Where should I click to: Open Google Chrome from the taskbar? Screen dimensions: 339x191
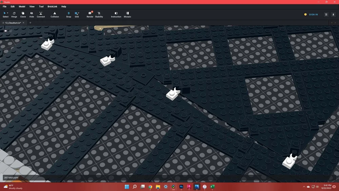150,187
